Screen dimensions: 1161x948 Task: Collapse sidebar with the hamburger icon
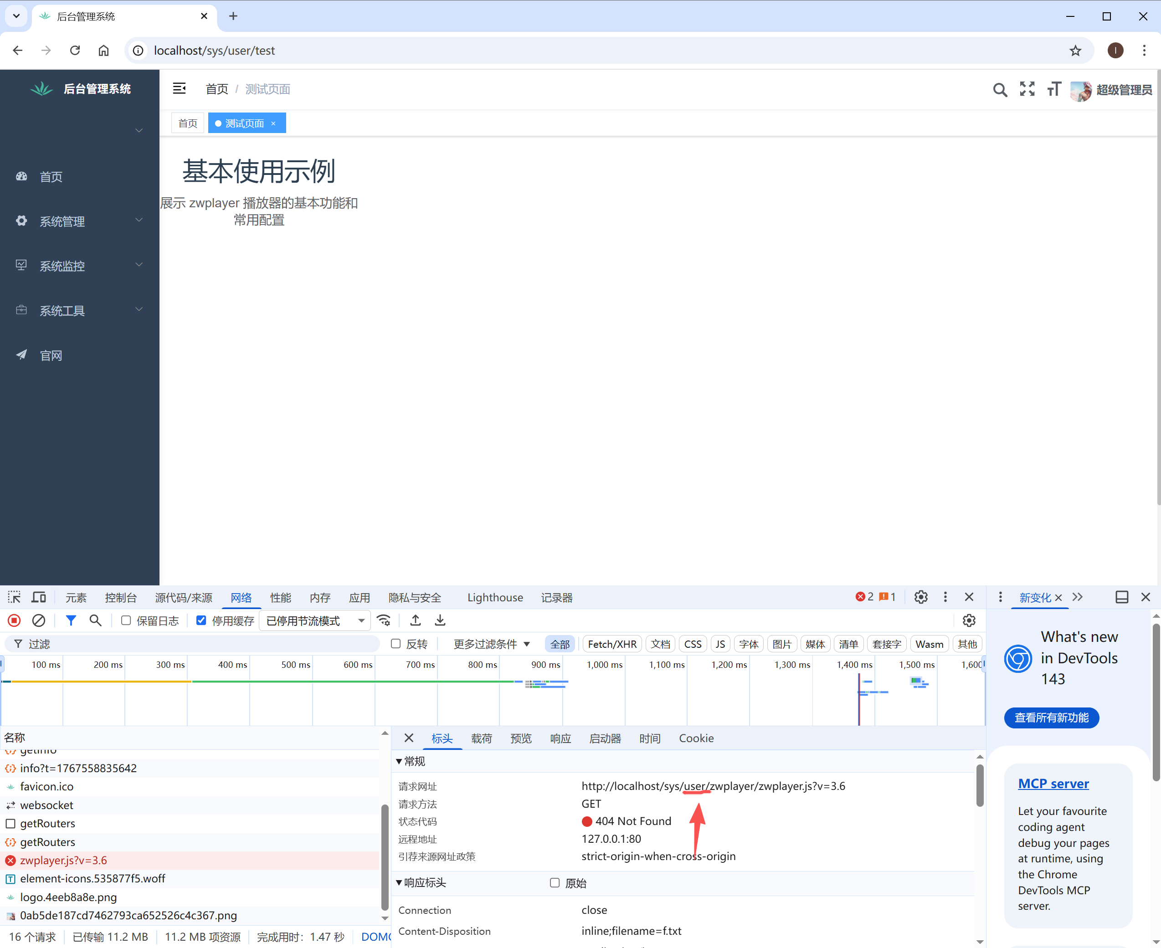click(179, 88)
